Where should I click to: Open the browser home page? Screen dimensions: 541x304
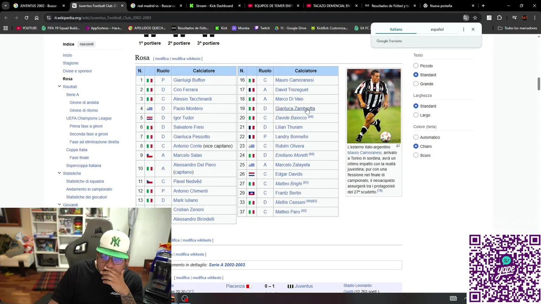click(x=36, y=18)
